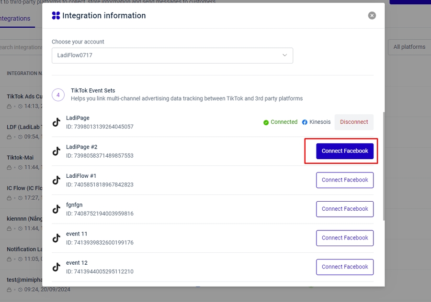
Task: Click TikTok icon beside LadiFlow #1
Action: pyautogui.click(x=57, y=180)
